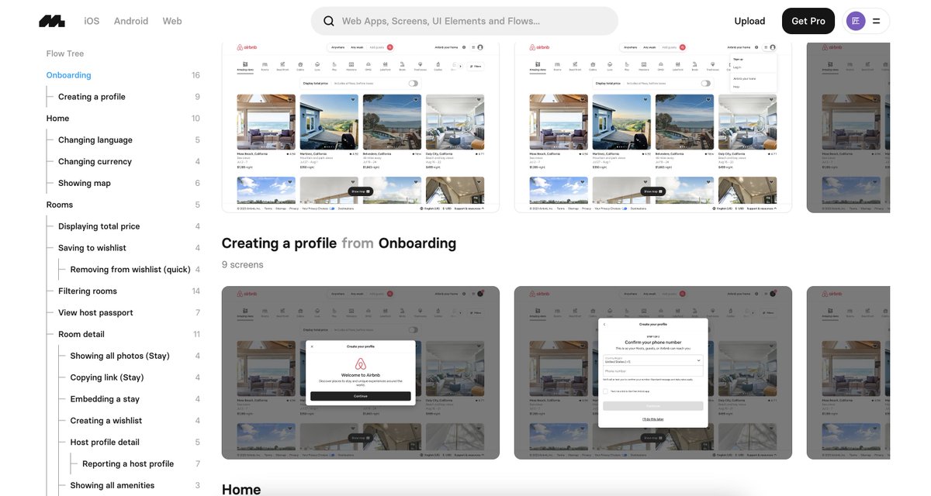The width and height of the screenshot is (931, 496).
Task: Click the Mobbin logo icon
Action: click(x=52, y=21)
